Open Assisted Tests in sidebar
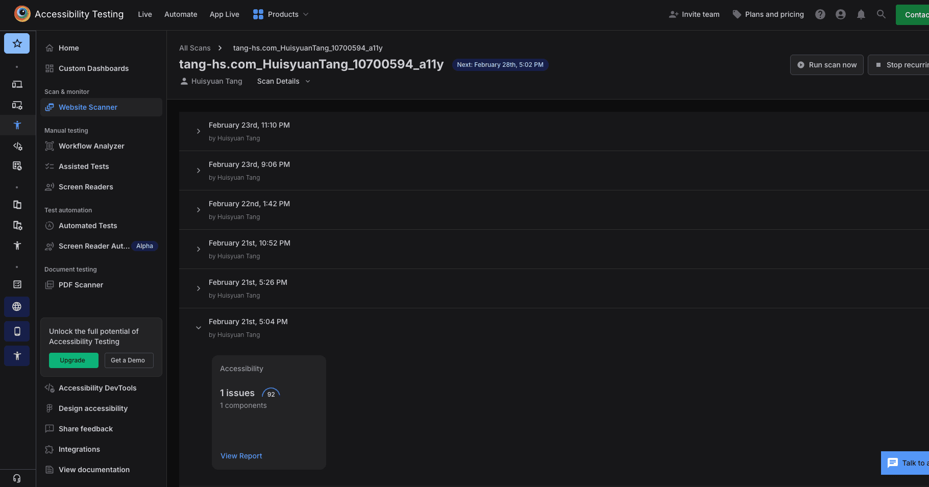Viewport: 929px width, 487px height. click(101, 166)
